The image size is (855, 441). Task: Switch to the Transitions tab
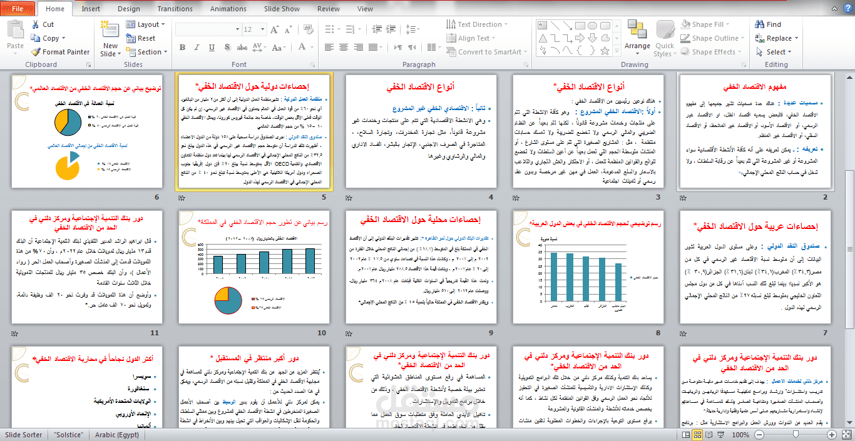coord(175,9)
